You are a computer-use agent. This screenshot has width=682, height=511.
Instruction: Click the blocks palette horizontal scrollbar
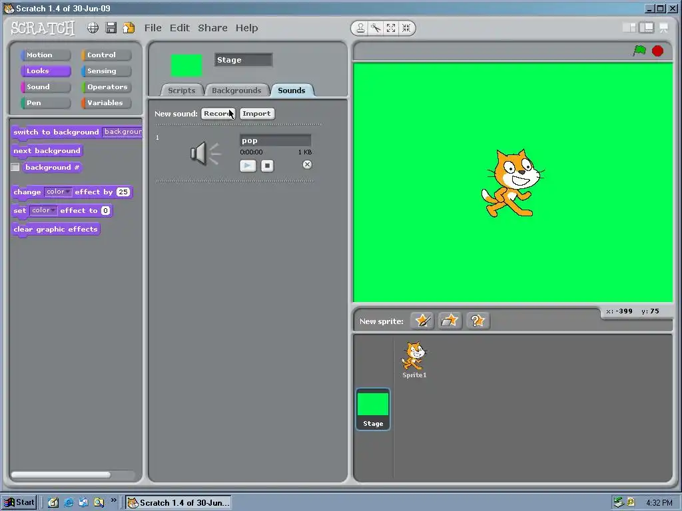tap(61, 475)
